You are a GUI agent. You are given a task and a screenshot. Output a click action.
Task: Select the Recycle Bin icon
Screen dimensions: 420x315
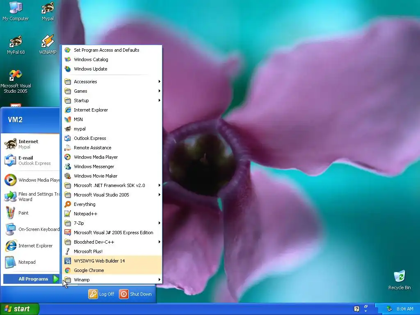tap(399, 280)
